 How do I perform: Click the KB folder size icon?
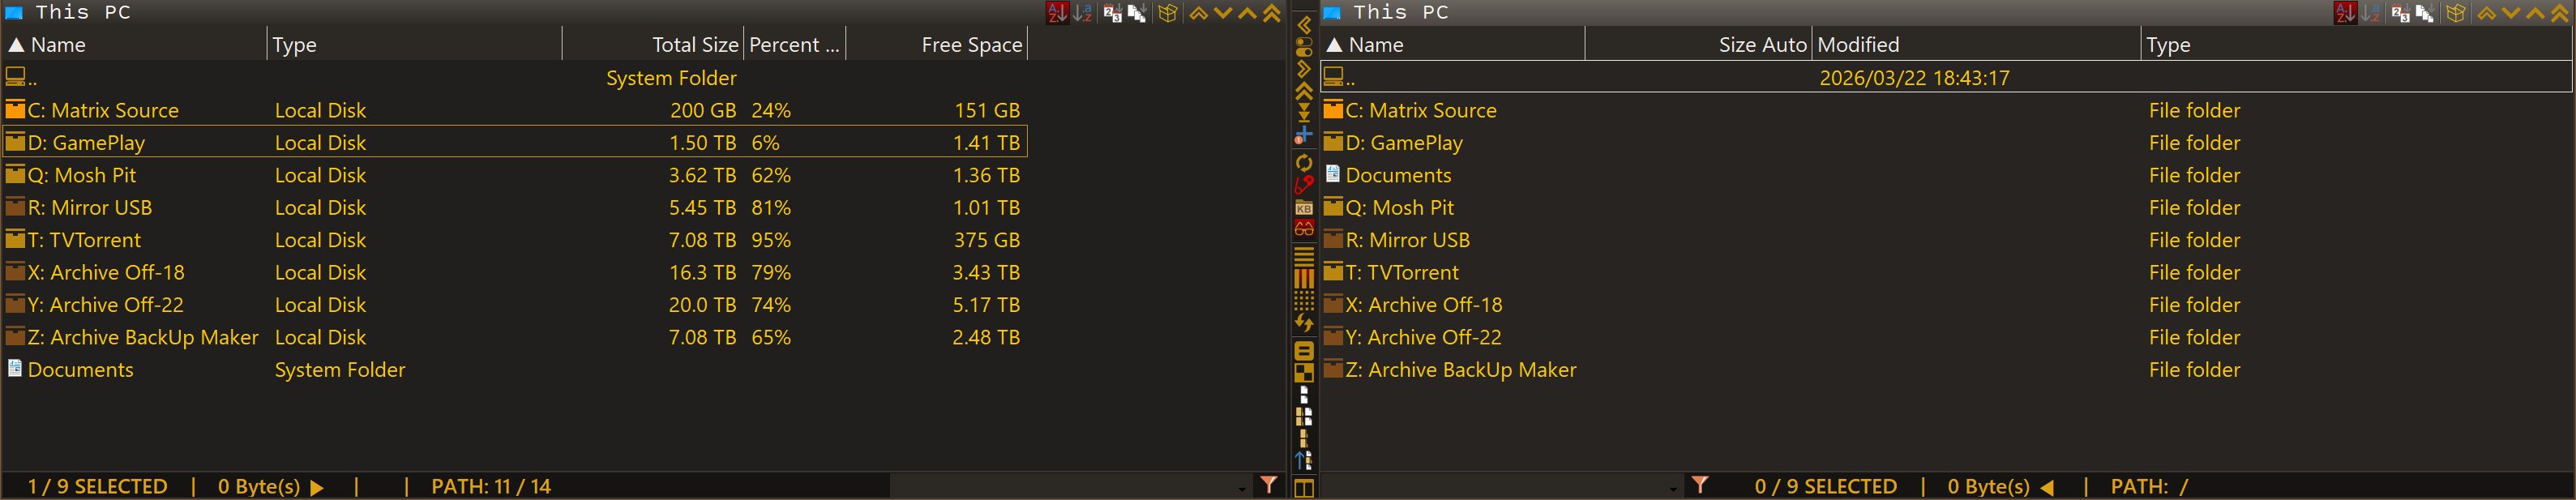(1303, 207)
